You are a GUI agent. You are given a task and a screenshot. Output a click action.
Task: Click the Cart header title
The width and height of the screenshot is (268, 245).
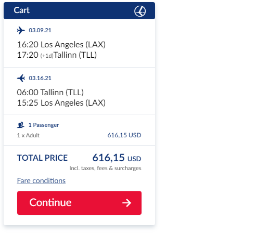pos(22,10)
